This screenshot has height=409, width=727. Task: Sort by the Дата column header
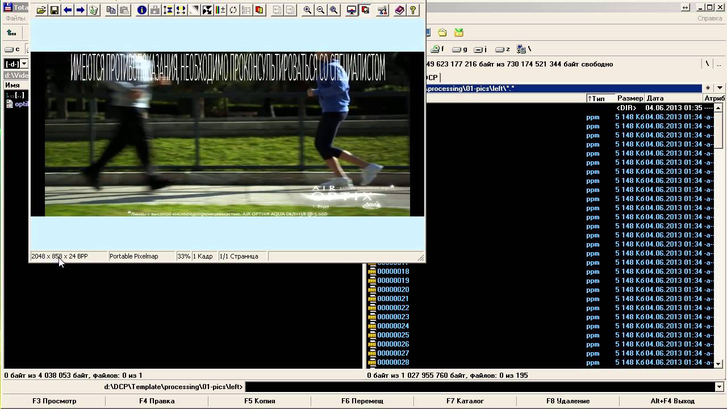coord(674,98)
